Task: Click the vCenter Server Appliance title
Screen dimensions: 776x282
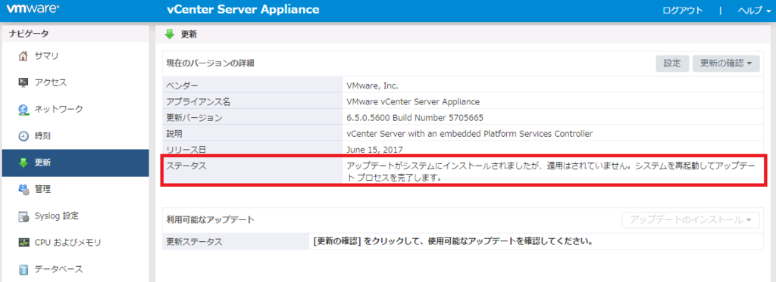Action: 243,10
